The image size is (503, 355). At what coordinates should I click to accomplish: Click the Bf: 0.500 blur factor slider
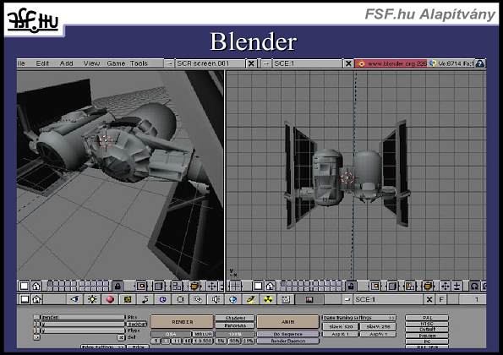[x=202, y=341]
